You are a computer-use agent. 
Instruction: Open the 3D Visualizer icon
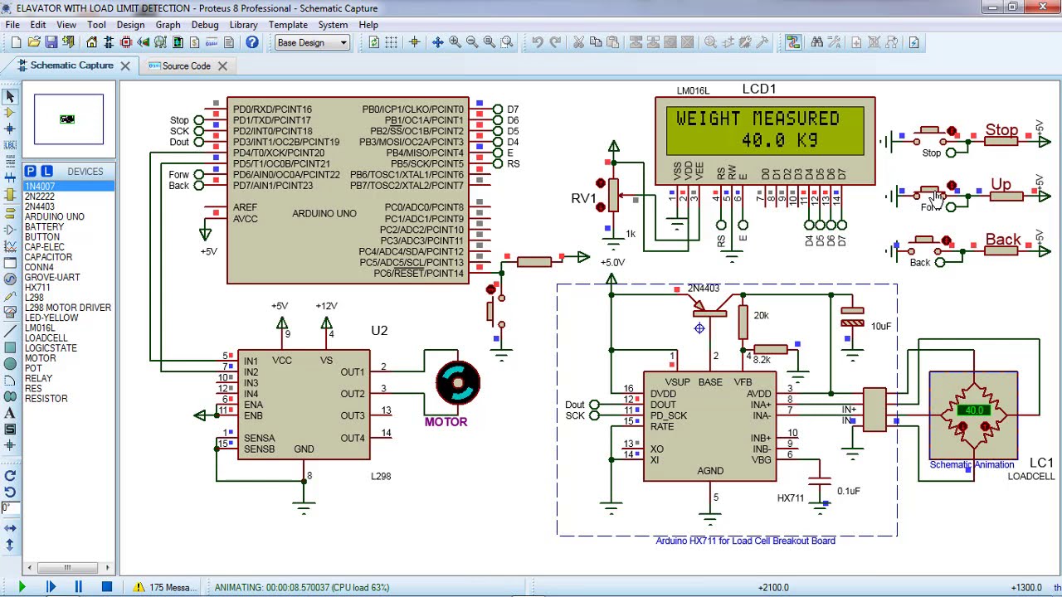click(x=144, y=42)
